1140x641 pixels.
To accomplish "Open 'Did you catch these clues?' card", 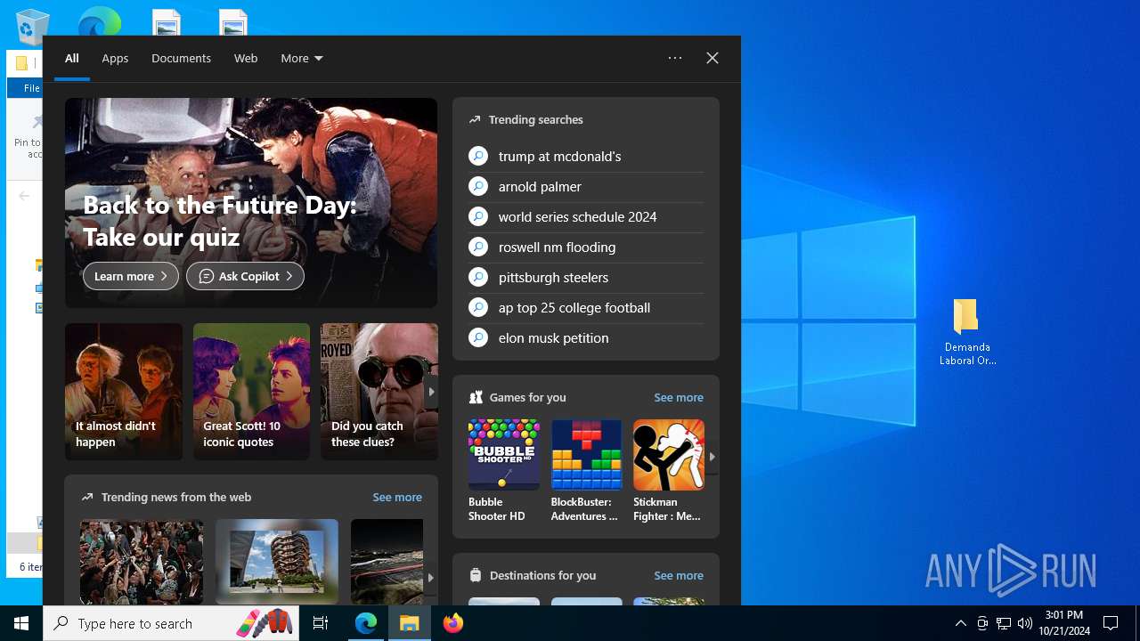I will [379, 392].
